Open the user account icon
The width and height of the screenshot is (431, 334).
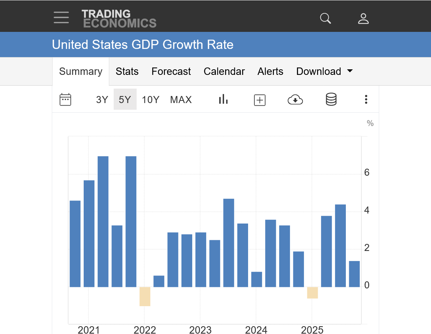click(363, 18)
